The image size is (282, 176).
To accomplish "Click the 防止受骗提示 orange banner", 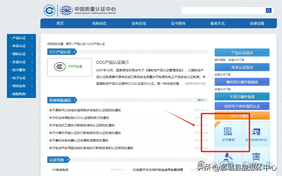I will 242,116.
